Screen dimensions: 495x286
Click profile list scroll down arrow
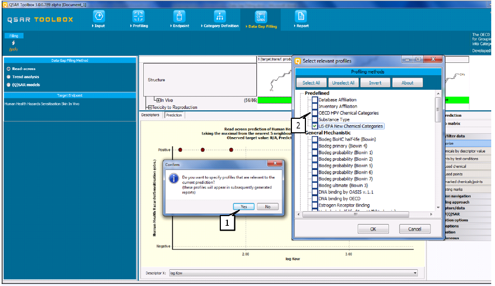tap(438, 208)
